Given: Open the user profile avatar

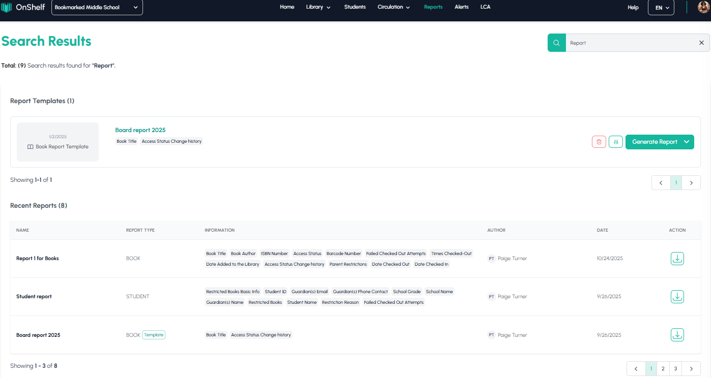Looking at the screenshot, I should [x=703, y=8].
